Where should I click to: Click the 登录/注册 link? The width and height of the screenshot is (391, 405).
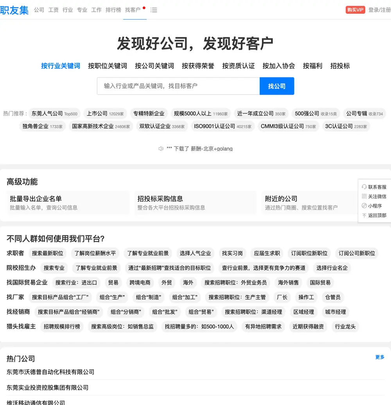[380, 10]
